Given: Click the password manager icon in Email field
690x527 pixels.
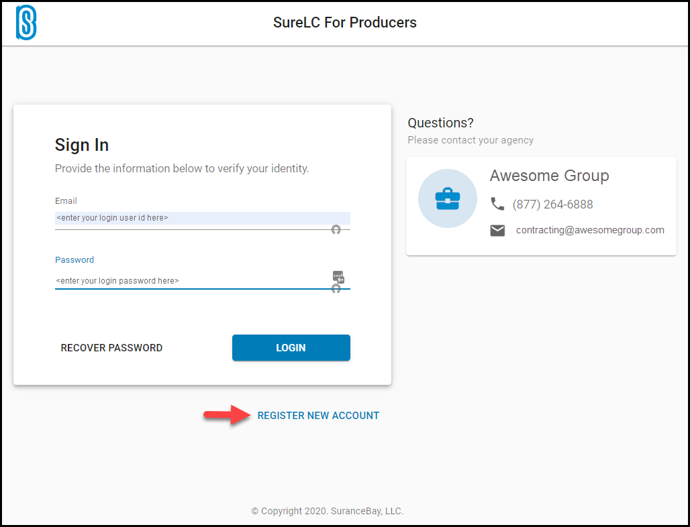Looking at the screenshot, I should [x=336, y=229].
